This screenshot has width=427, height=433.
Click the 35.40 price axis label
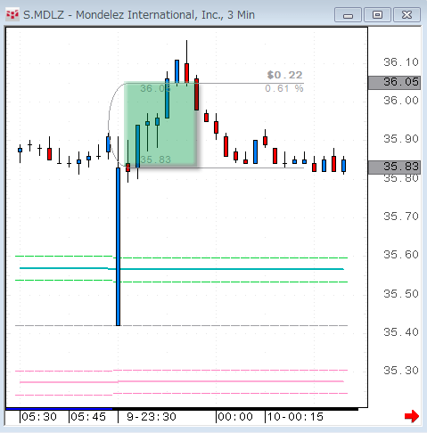click(401, 331)
